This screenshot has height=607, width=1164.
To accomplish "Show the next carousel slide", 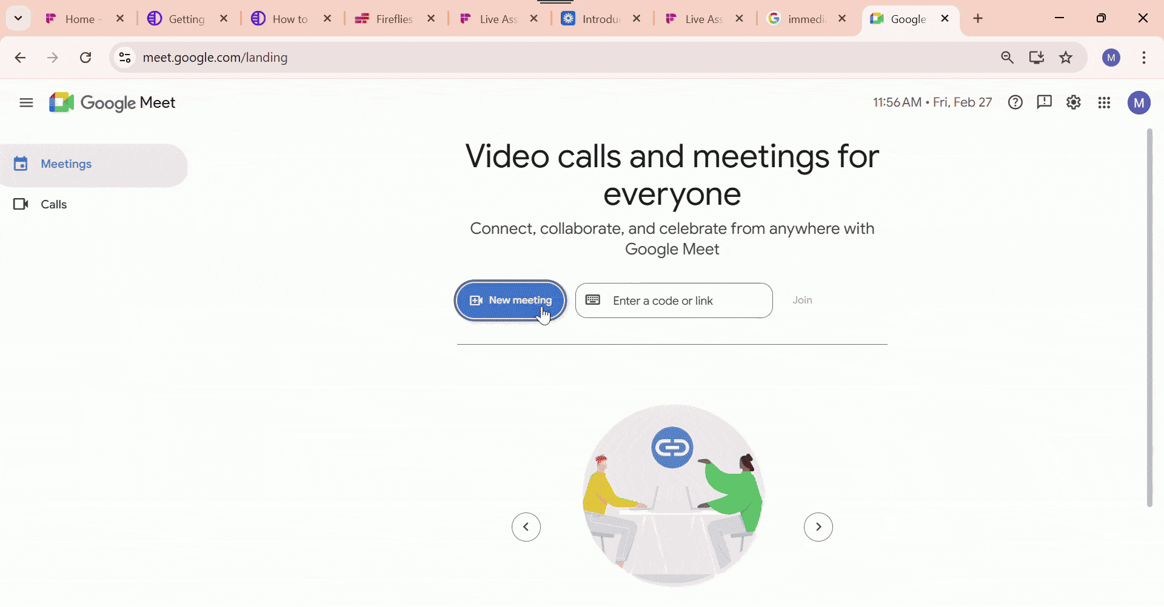I will (818, 526).
